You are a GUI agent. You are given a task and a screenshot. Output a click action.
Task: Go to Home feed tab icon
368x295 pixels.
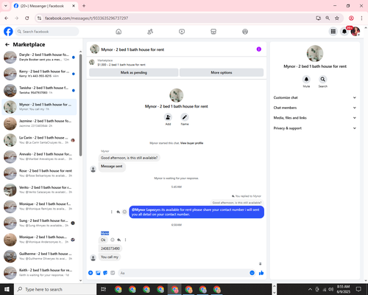[118, 32]
